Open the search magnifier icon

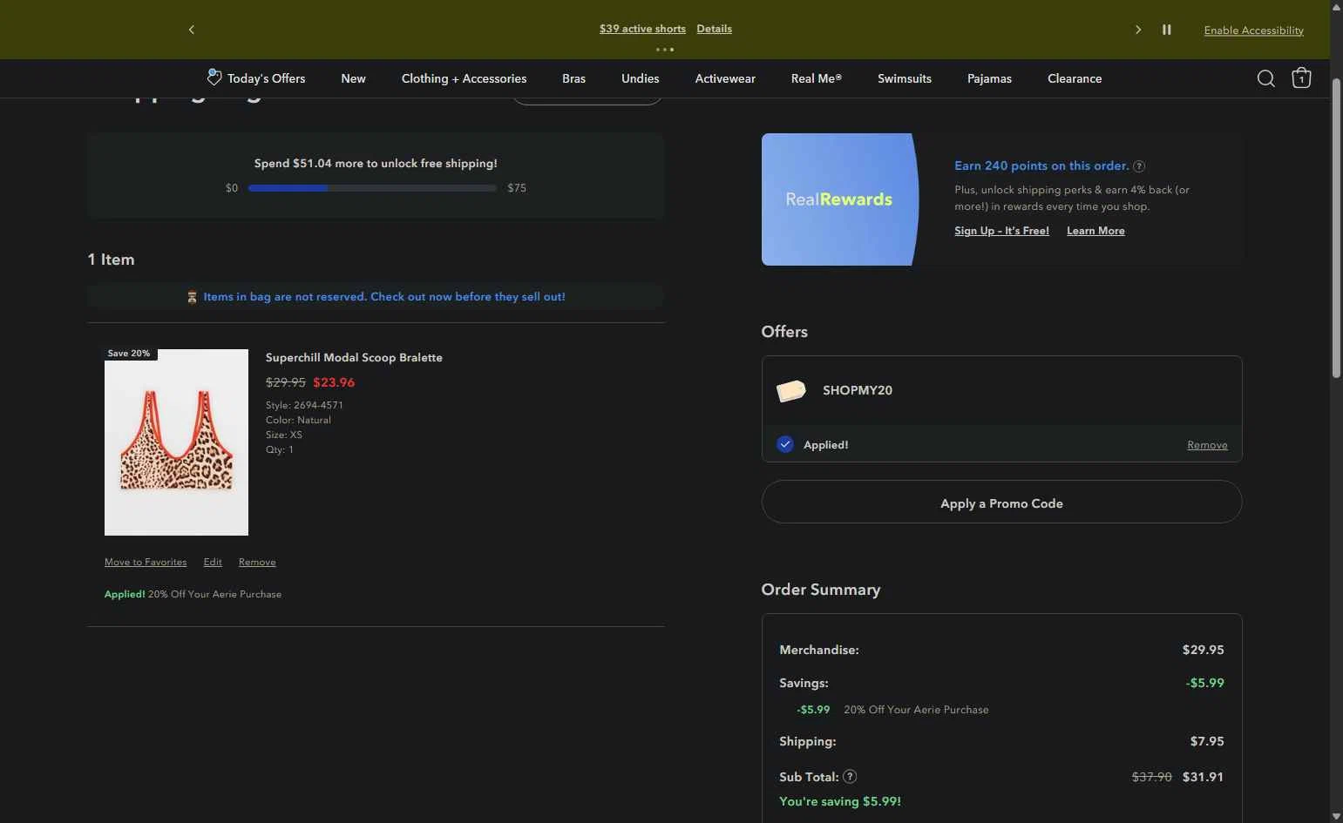pyautogui.click(x=1265, y=78)
